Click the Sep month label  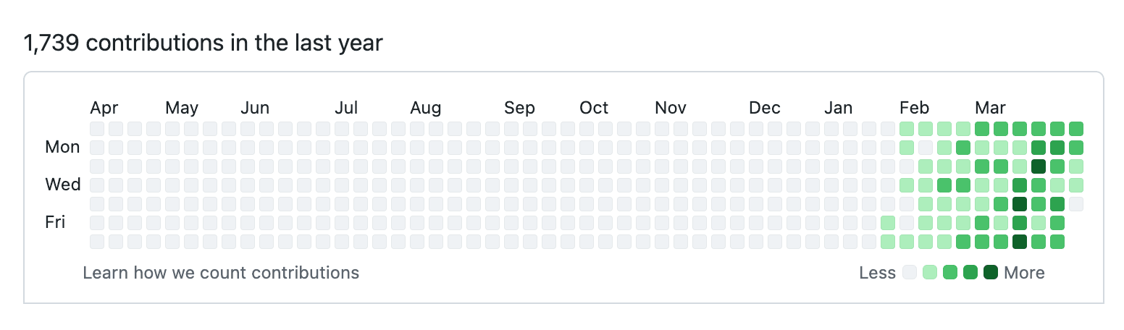coord(519,108)
